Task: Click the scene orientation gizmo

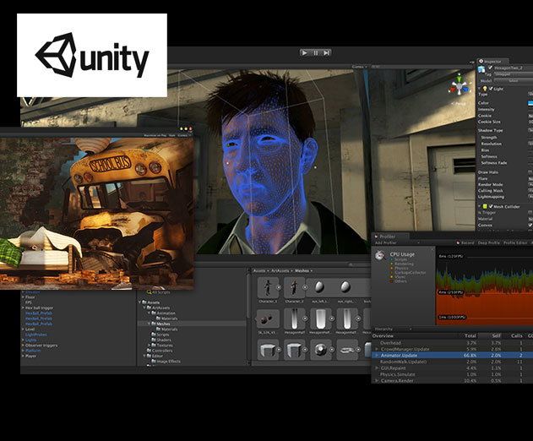Action: point(460,85)
